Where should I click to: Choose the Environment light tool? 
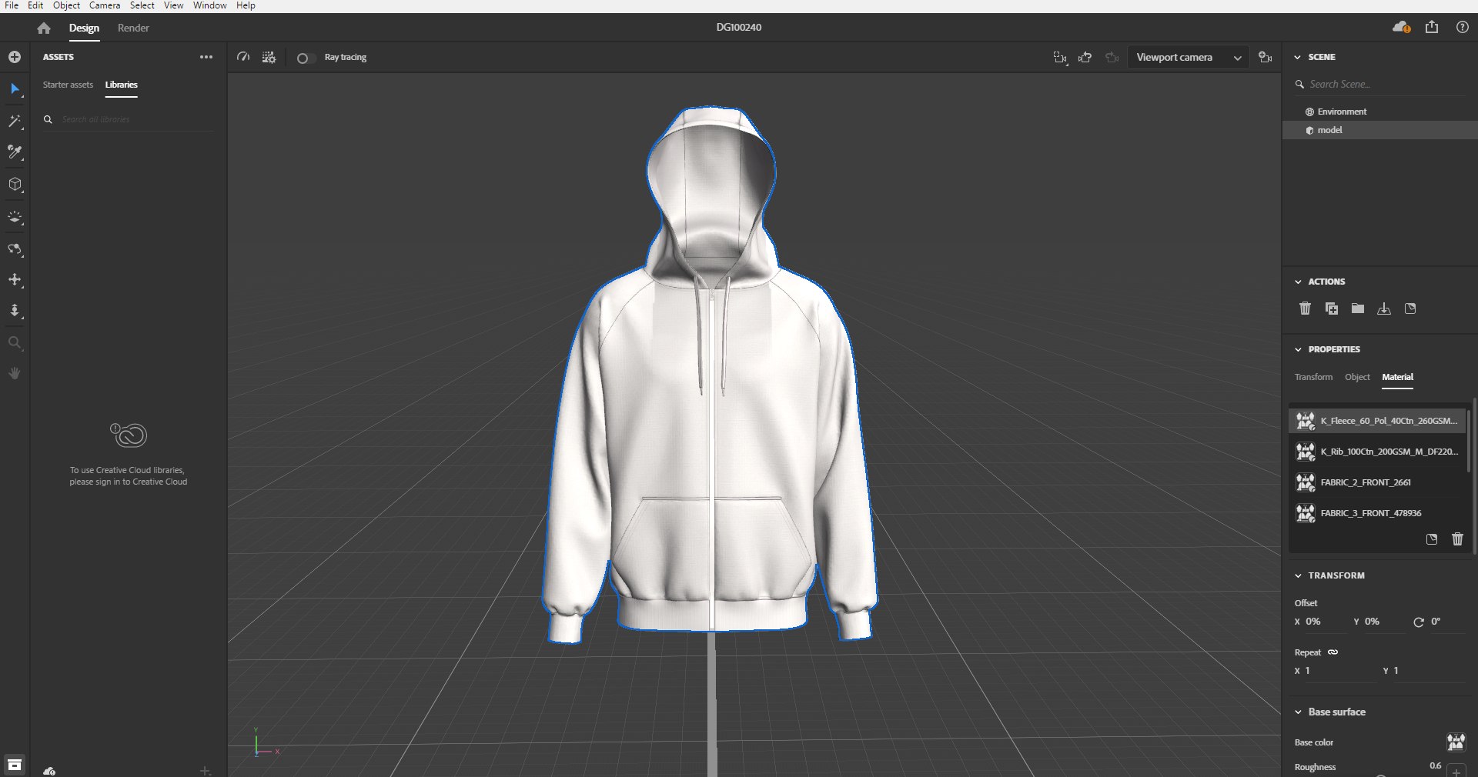(15, 218)
